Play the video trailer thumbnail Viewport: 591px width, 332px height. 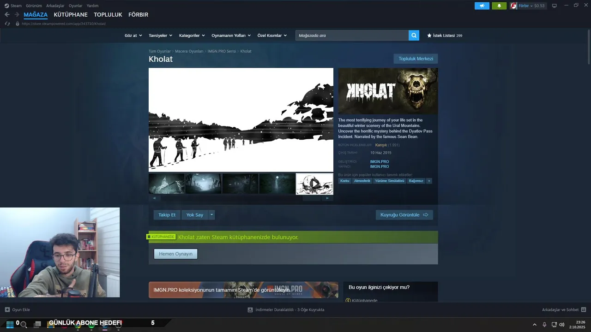click(x=314, y=184)
